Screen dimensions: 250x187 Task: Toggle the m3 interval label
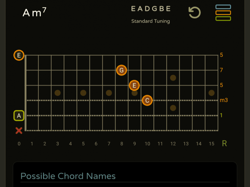coord(224,100)
